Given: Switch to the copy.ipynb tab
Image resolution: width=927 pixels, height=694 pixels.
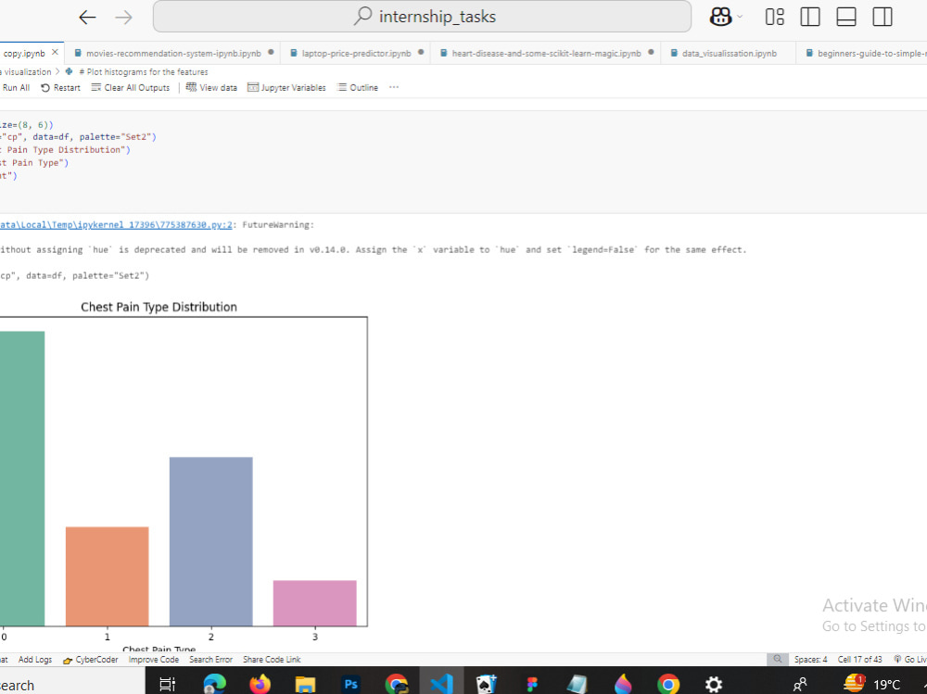Looking at the screenshot, I should point(25,53).
